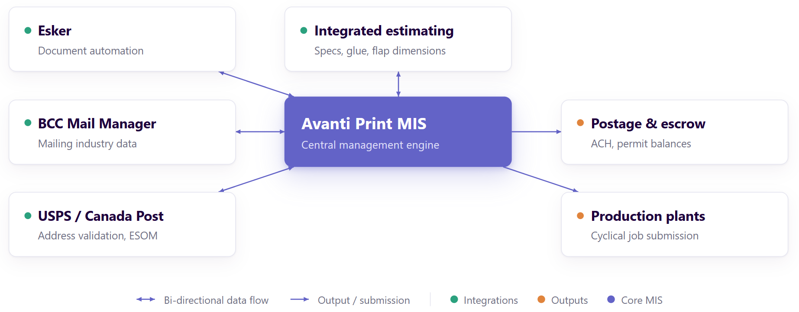Image resolution: width=799 pixels, height=312 pixels.
Task: Select the "Cyclical job submission" text
Action: point(645,236)
